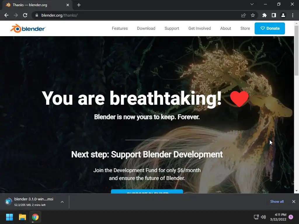Viewport: 299px width, 224px height.
Task: Open the Support menu item
Action: click(x=172, y=28)
